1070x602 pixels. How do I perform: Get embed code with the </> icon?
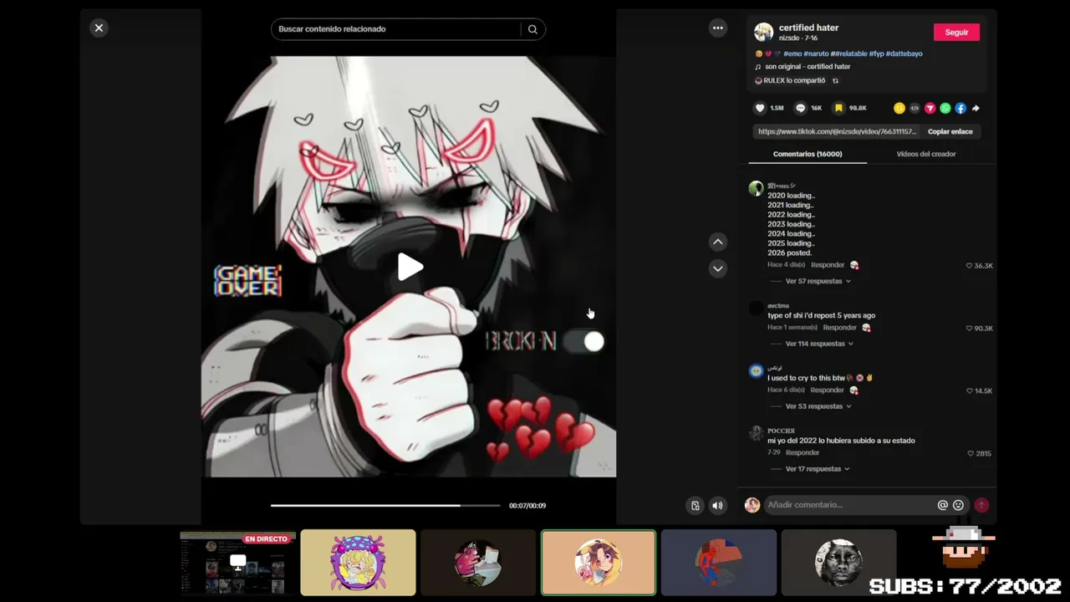coord(915,108)
